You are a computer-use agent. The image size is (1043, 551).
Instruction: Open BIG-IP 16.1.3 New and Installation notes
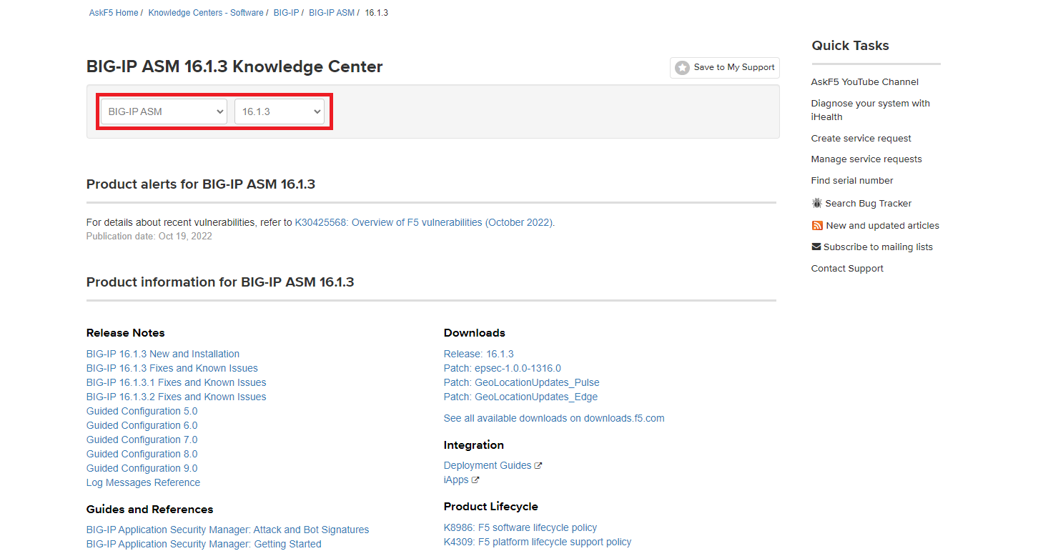[x=163, y=354]
